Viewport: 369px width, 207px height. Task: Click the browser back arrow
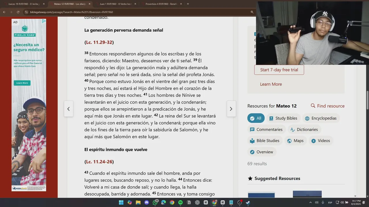pos(4,12)
